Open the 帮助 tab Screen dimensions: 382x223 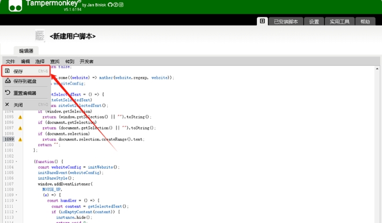365,21
